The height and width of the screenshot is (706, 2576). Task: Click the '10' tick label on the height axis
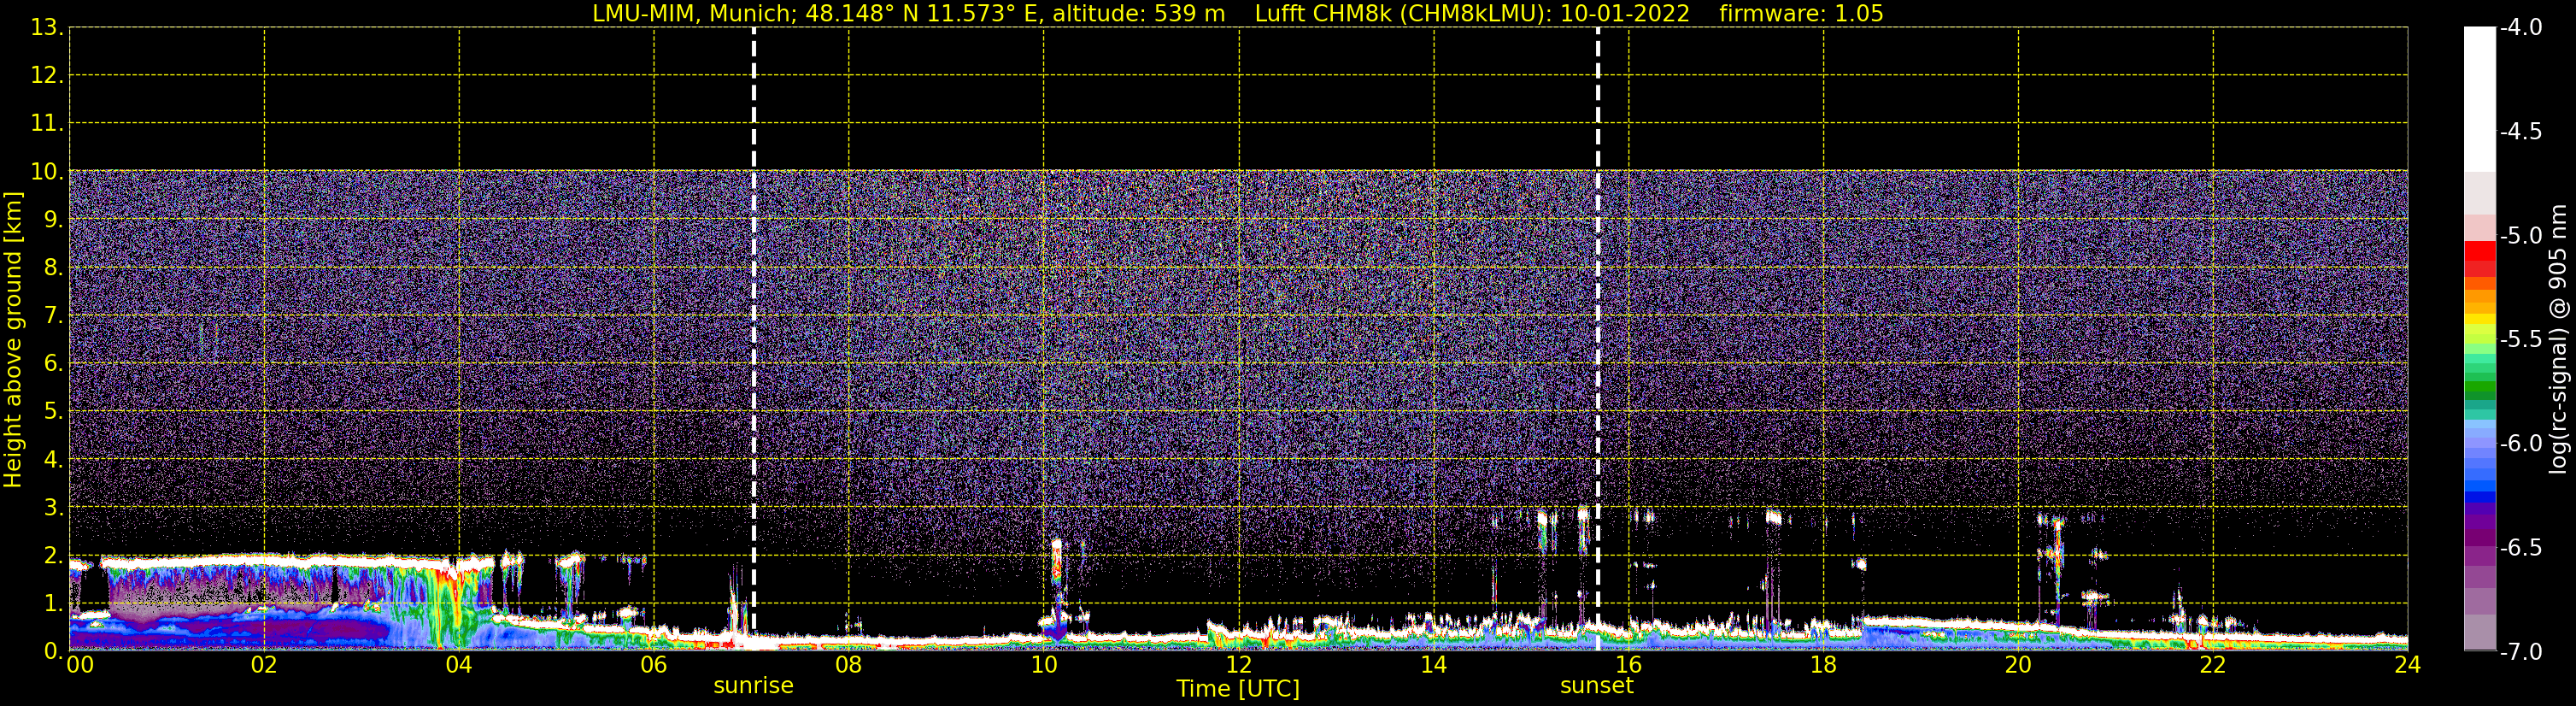pyautogui.click(x=45, y=172)
